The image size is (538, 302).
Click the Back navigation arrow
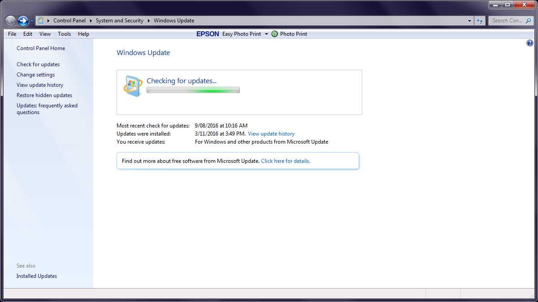10,21
